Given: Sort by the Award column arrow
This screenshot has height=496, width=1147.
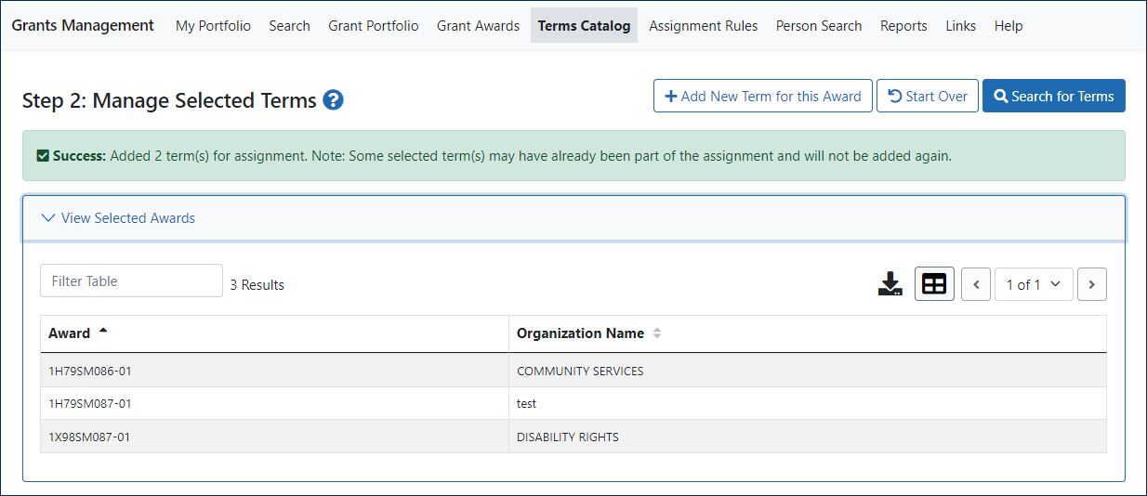Looking at the screenshot, I should point(102,332).
